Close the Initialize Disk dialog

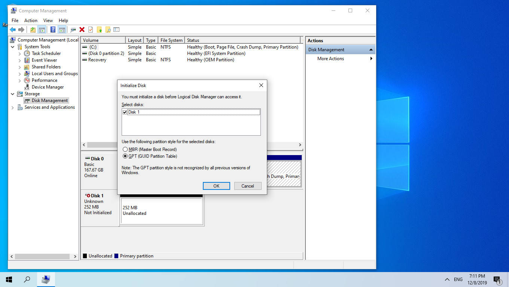point(261,85)
